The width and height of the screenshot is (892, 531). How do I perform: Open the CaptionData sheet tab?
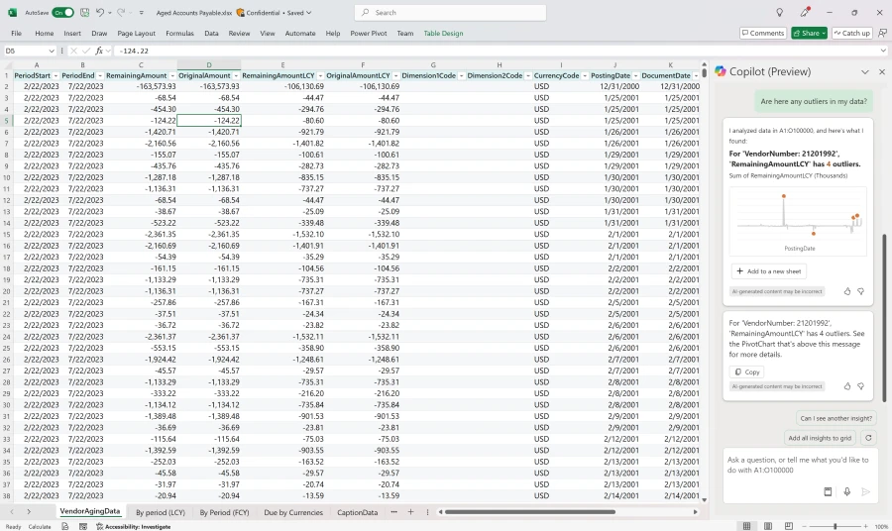click(357, 512)
